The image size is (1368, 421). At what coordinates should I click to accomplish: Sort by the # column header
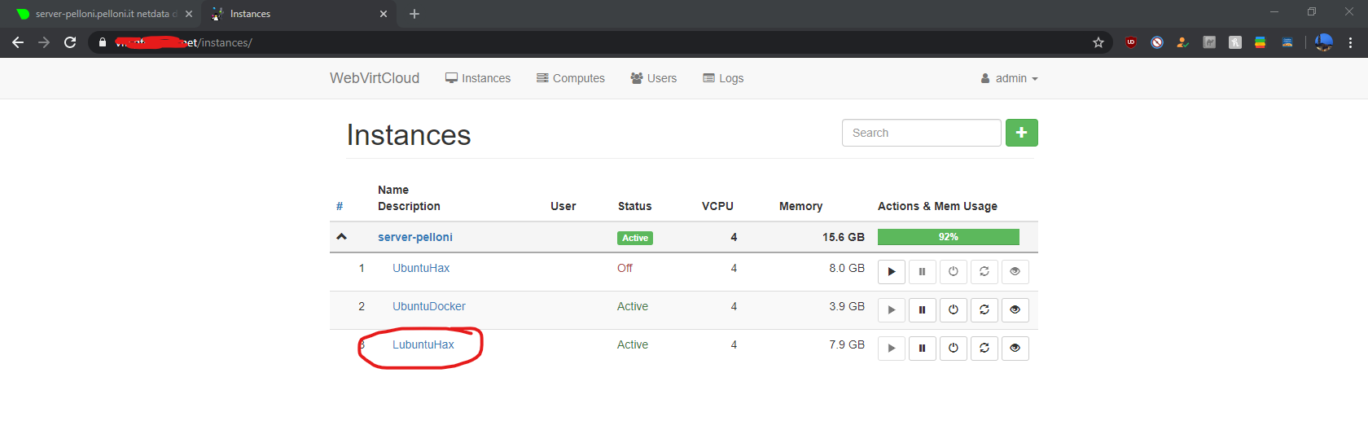[340, 206]
